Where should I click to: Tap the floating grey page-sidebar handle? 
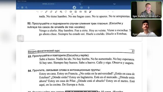20,38
